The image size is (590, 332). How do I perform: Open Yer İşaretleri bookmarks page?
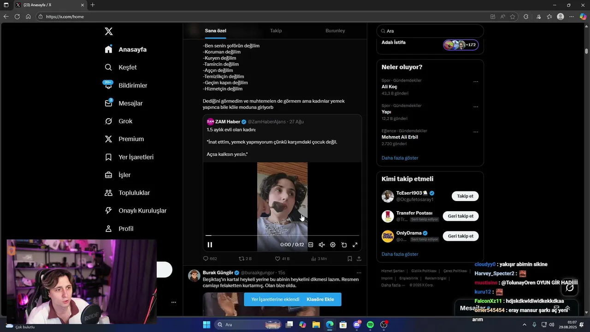pos(129,157)
